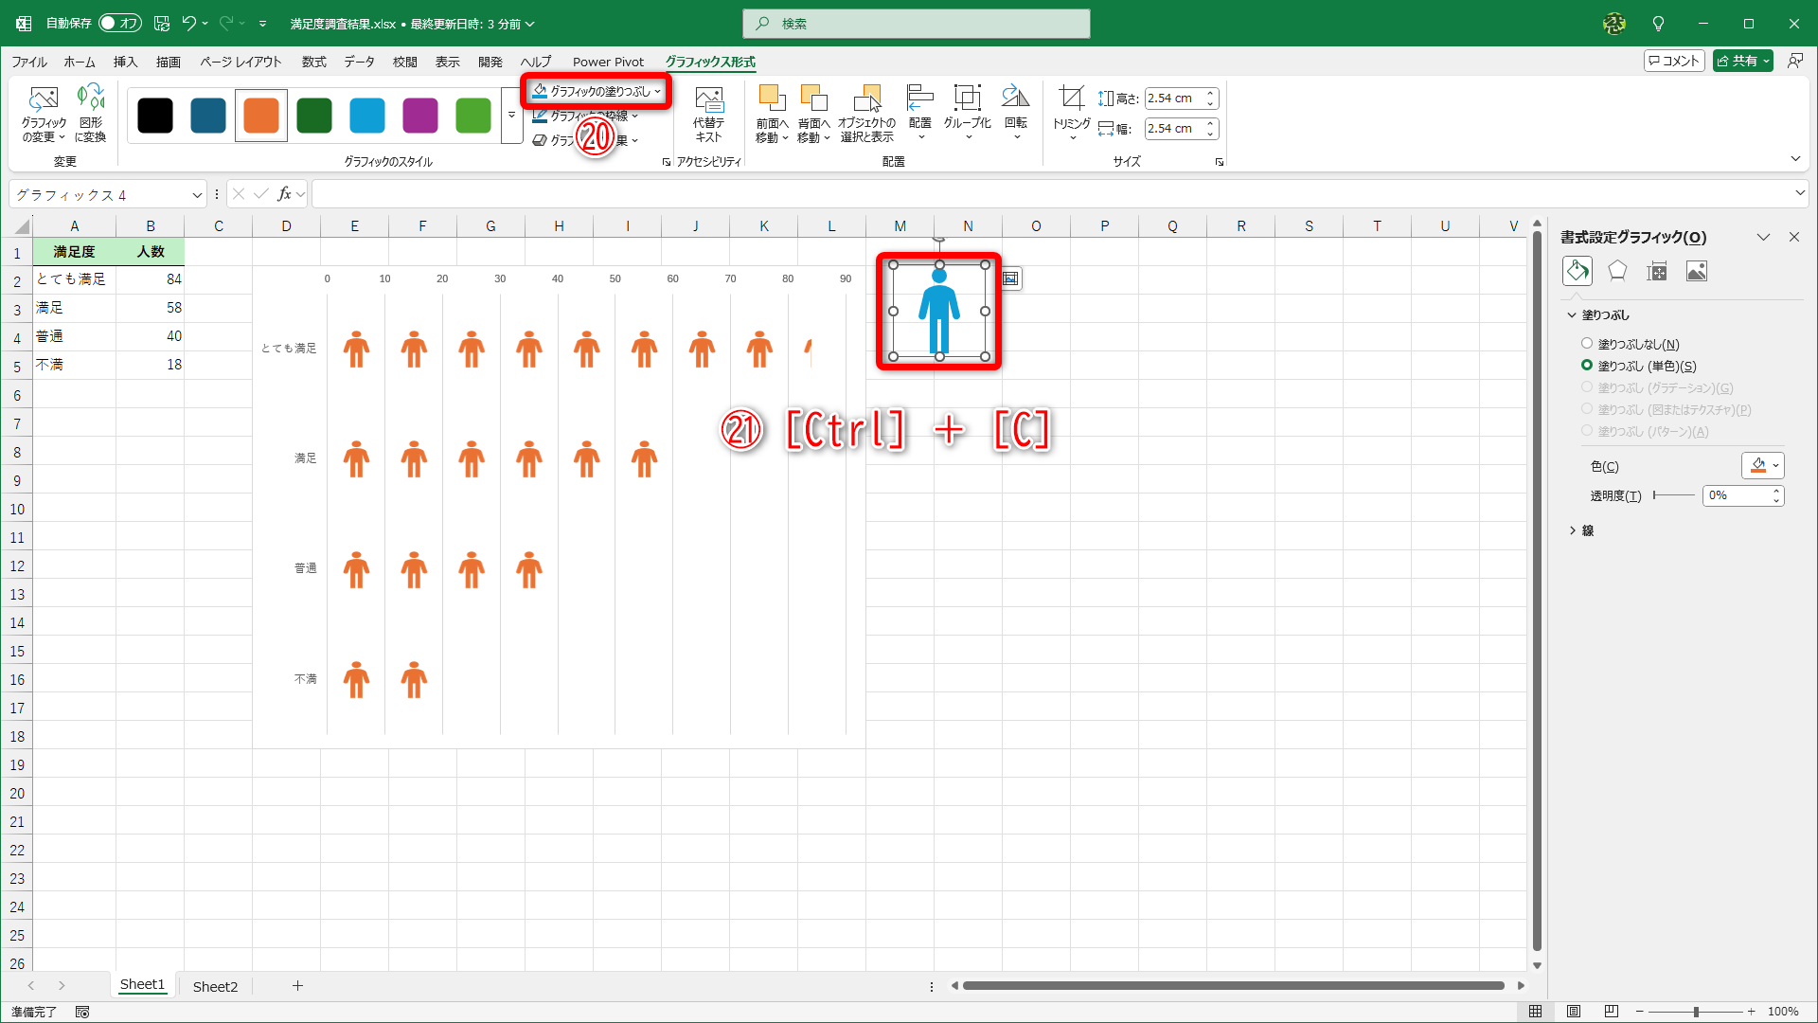Click the Crop (トリミング) tool icon
Viewport: 1818px width, 1023px height.
click(x=1072, y=99)
